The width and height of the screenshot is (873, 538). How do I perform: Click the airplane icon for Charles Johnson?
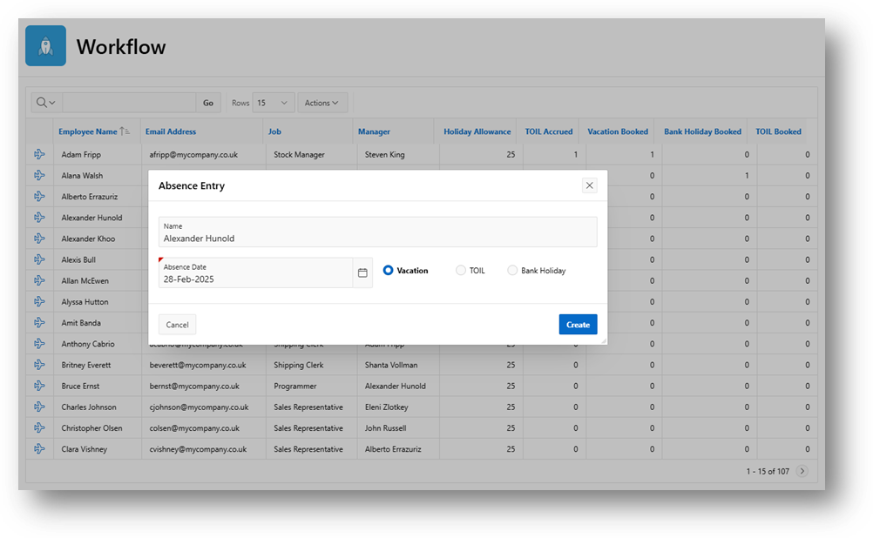[39, 407]
